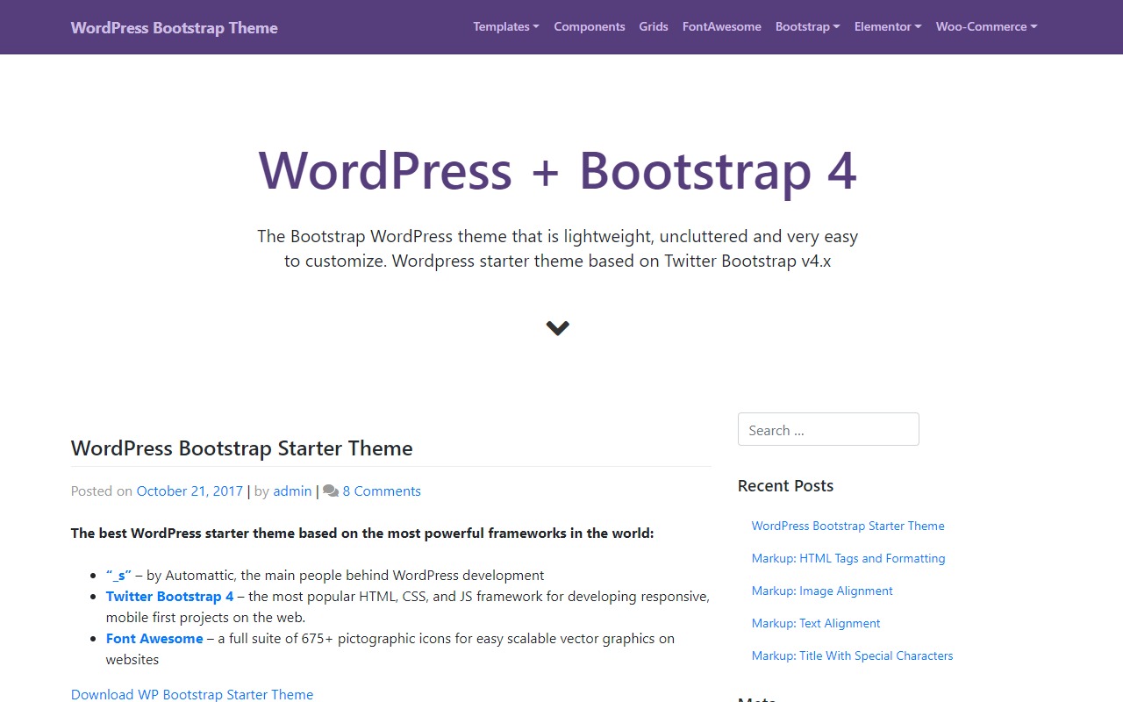
Task: Click the Recent Posts heading
Action: point(785,486)
